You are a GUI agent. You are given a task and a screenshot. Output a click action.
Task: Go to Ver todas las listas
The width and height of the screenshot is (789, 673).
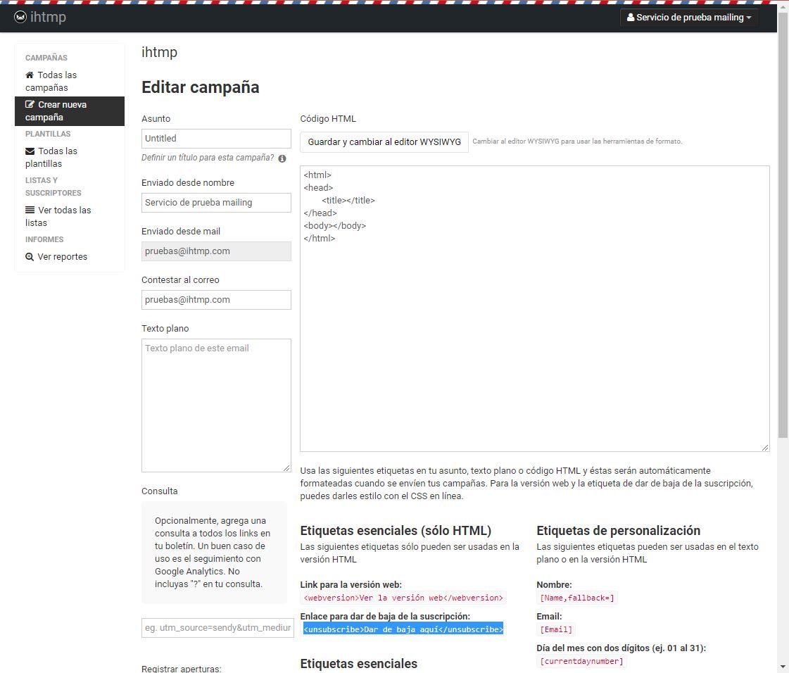coord(70,216)
